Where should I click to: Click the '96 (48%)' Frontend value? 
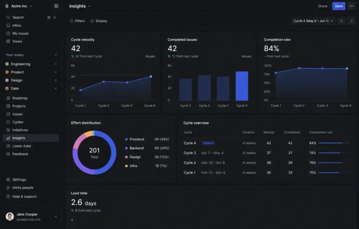coord(162,139)
